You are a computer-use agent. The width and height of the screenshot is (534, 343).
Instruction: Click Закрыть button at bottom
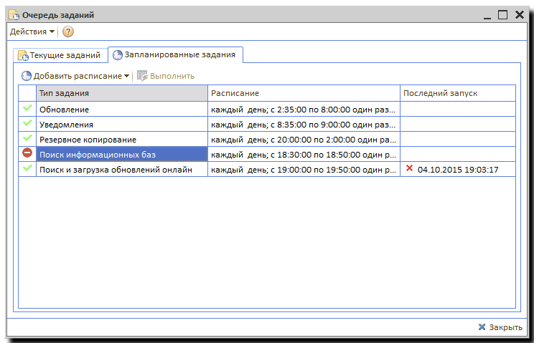click(x=500, y=327)
